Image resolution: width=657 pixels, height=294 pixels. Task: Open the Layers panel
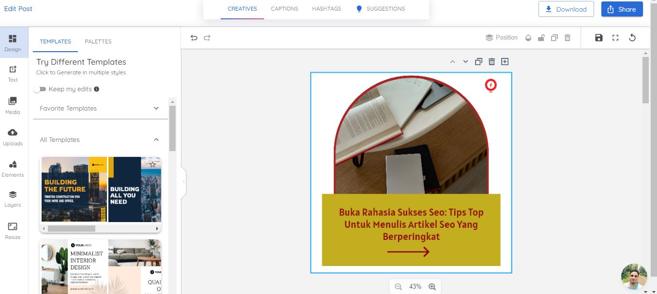tap(13, 198)
